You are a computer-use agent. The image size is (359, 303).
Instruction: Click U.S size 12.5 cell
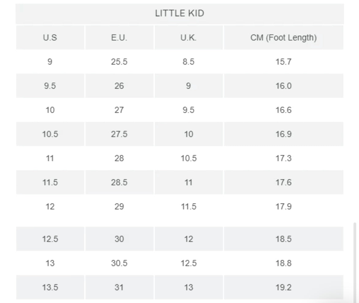tap(50, 239)
